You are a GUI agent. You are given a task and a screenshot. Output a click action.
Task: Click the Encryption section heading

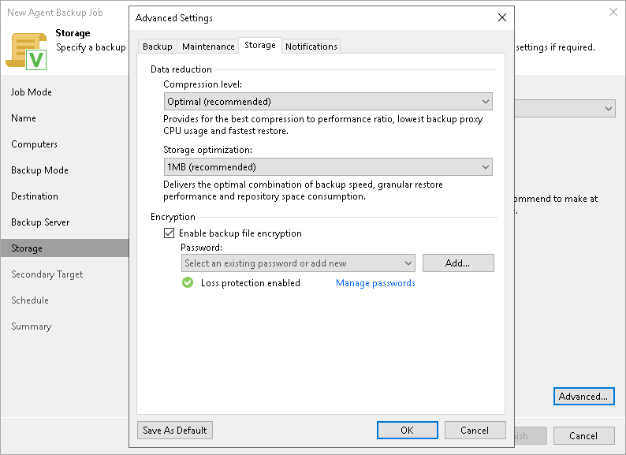(x=173, y=217)
